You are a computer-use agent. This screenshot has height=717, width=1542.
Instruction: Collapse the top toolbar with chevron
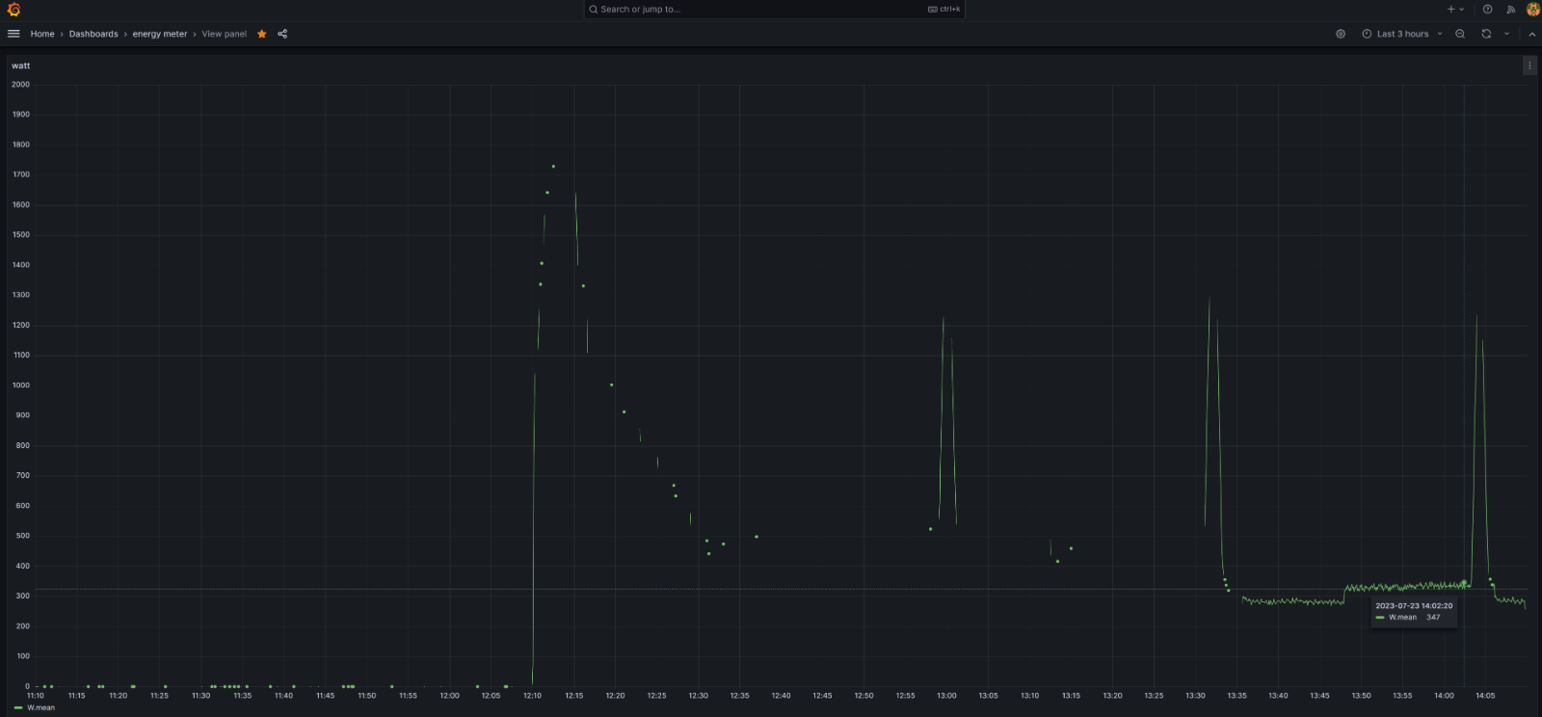pyautogui.click(x=1531, y=34)
